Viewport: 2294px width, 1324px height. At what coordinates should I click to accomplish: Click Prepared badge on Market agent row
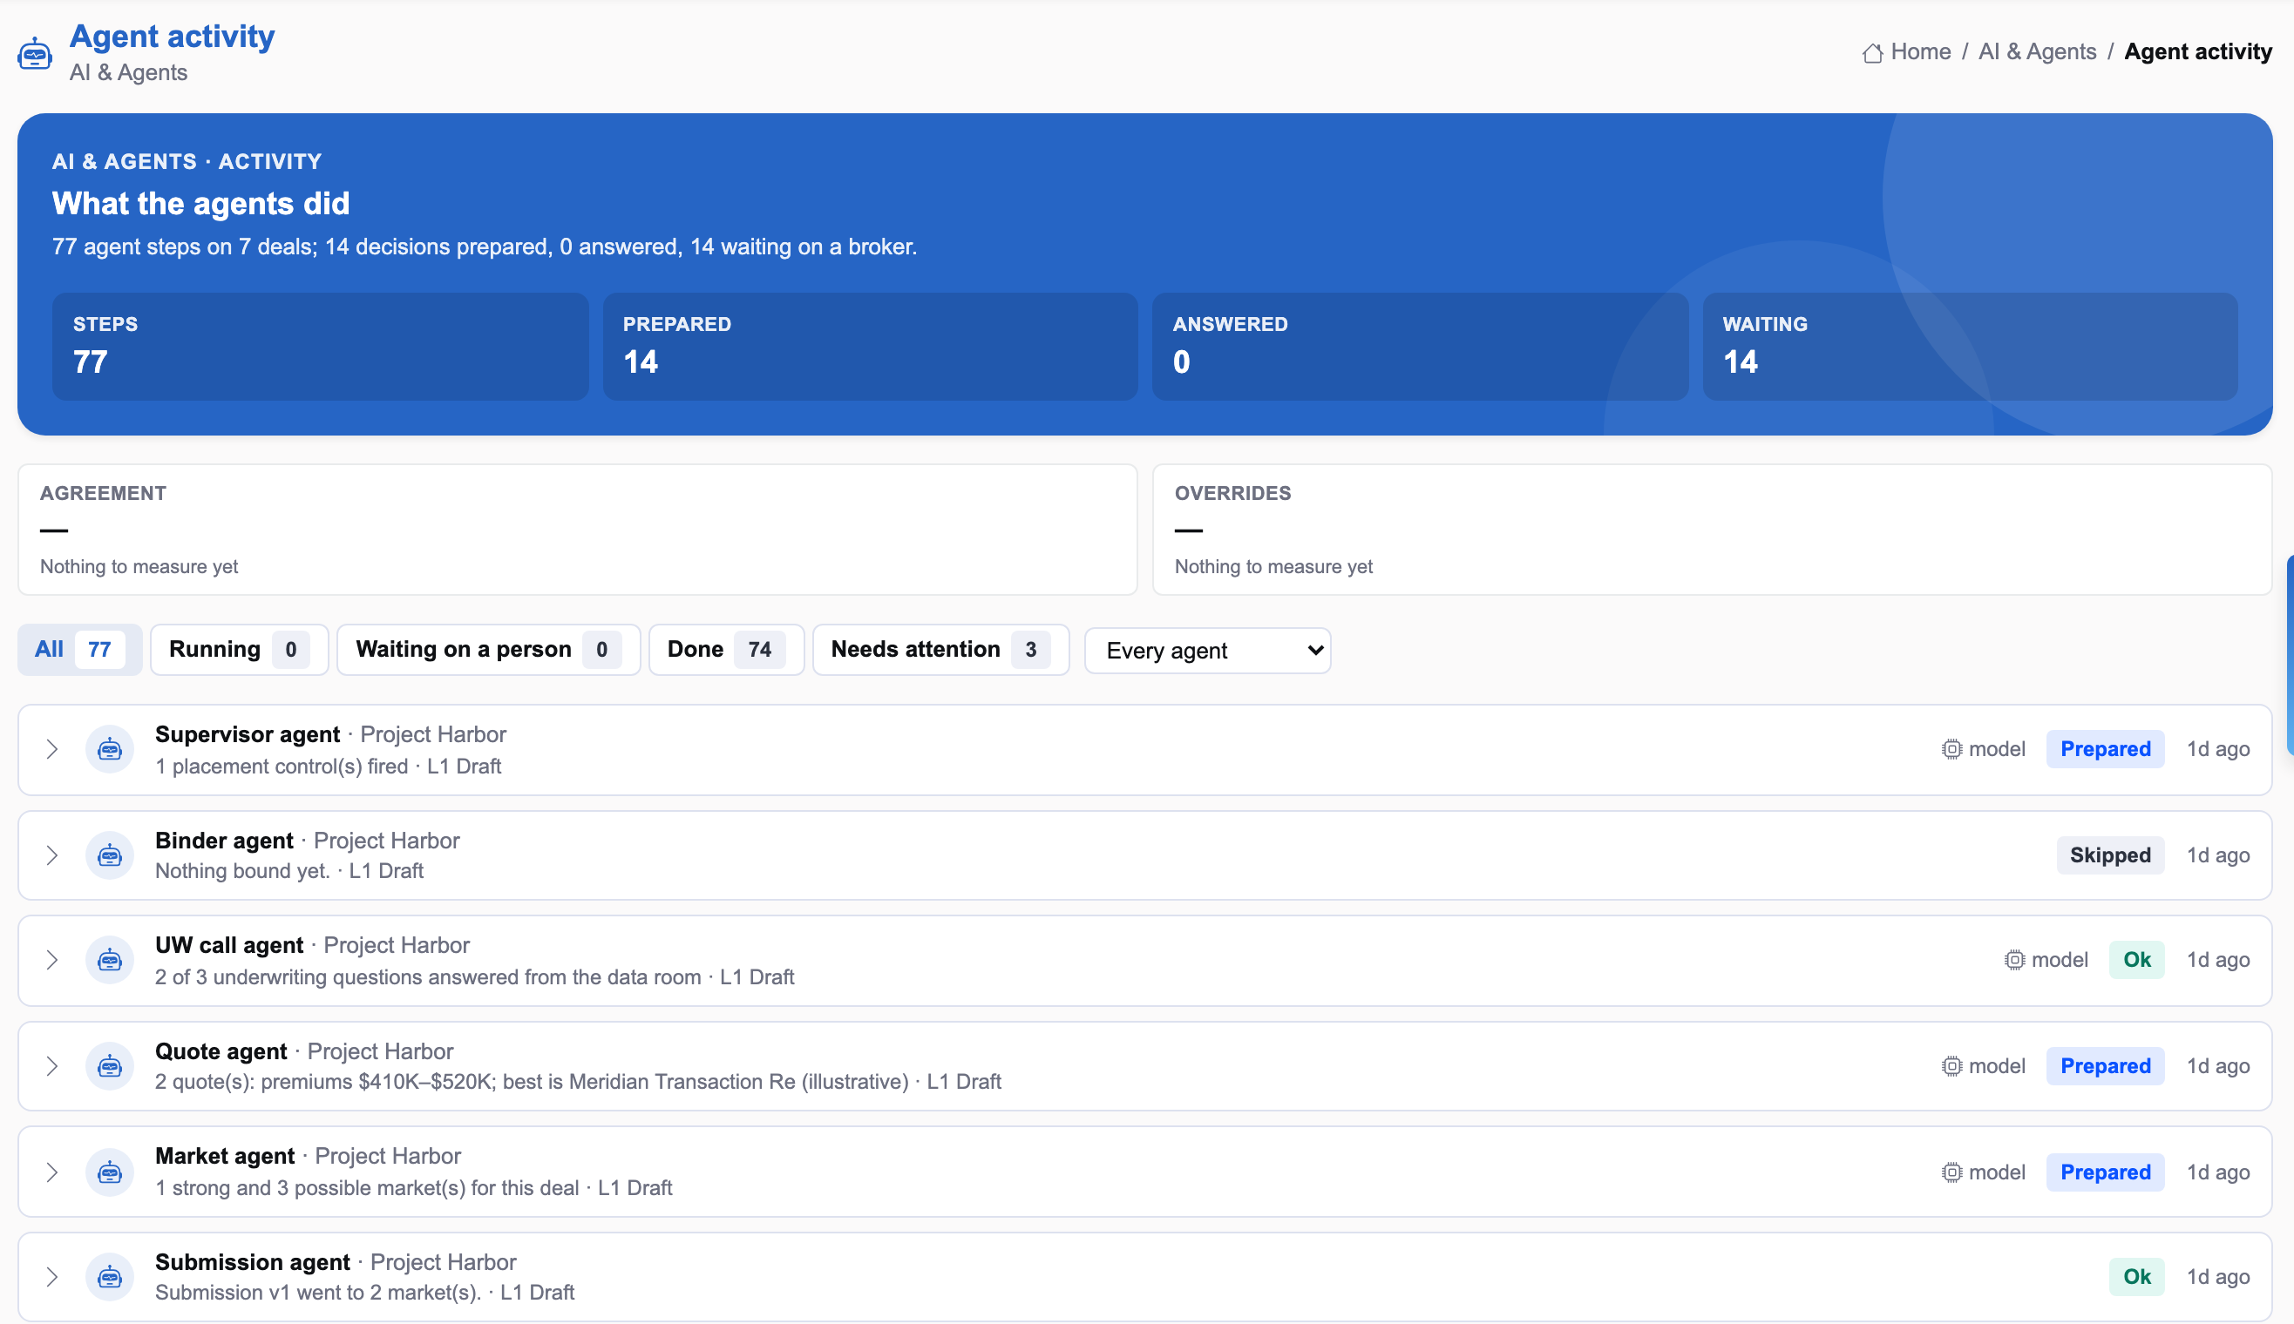[x=2105, y=1172]
